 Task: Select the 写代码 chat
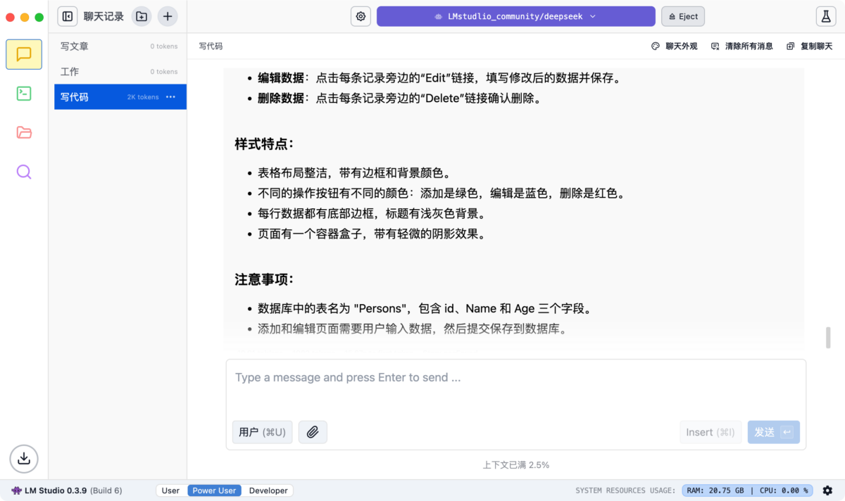click(120, 97)
